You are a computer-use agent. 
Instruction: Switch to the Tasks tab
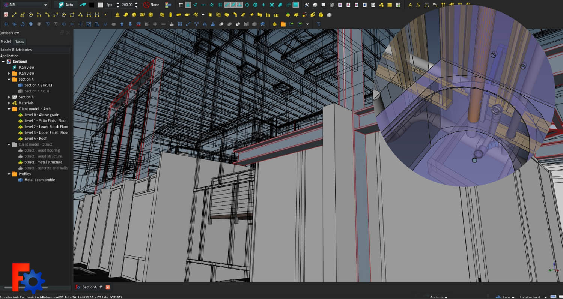click(20, 42)
